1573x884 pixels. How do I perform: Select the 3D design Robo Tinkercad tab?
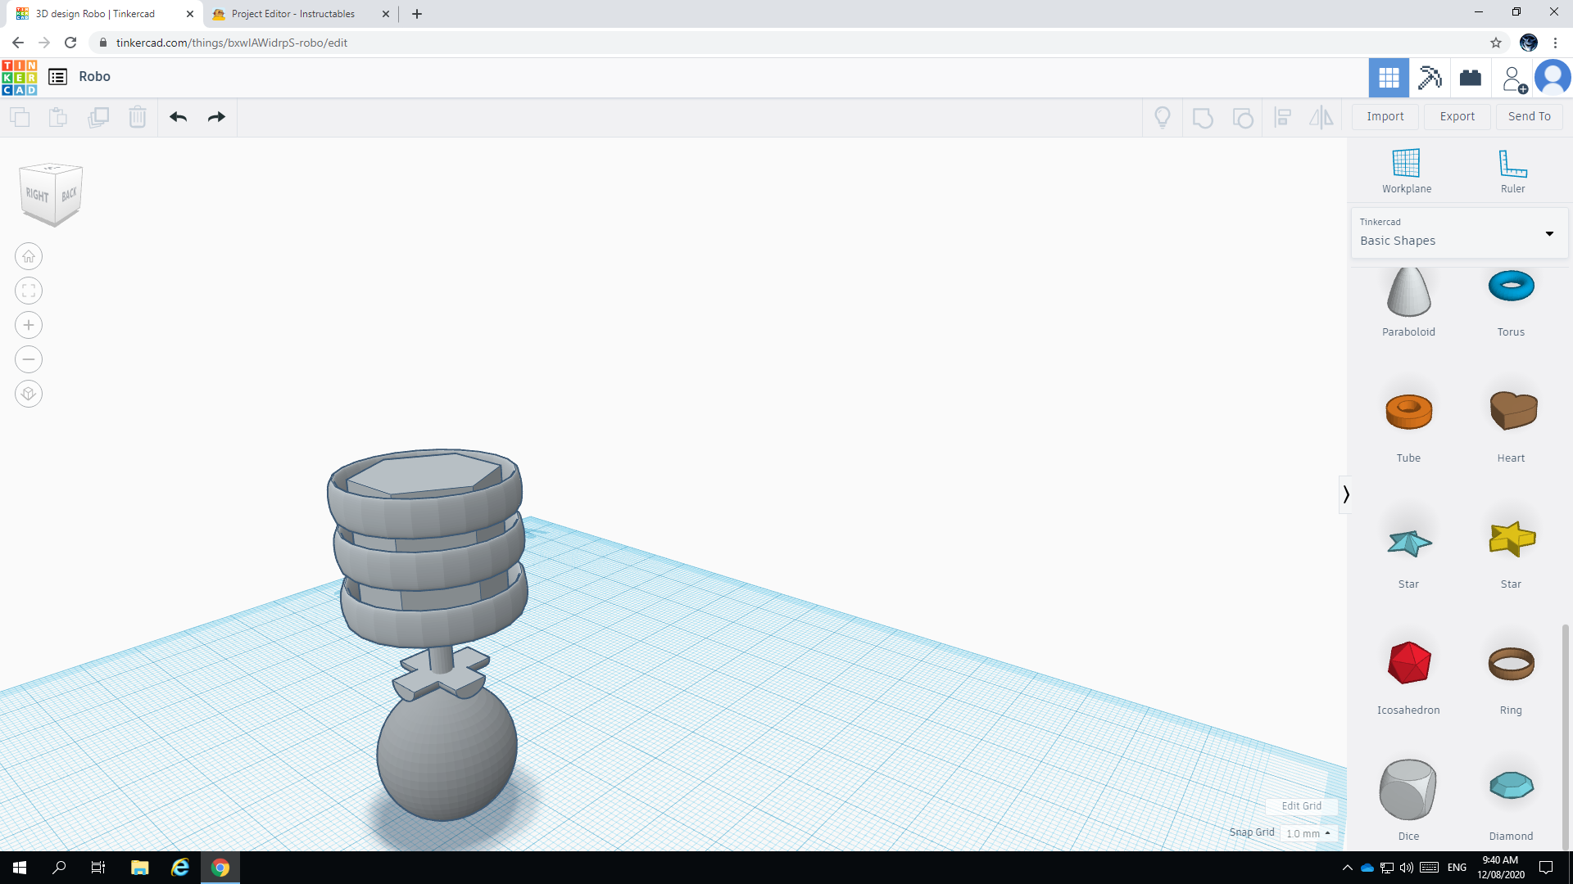[x=102, y=14]
